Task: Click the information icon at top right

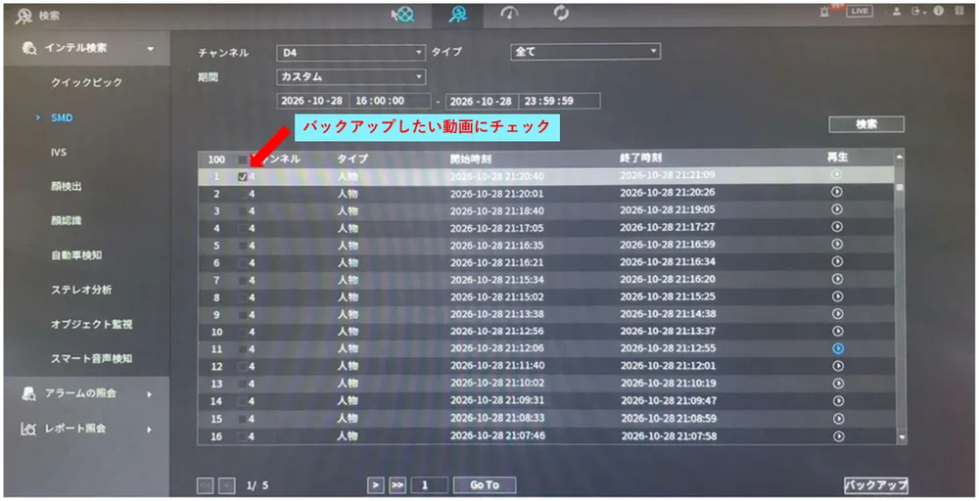Action: click(938, 11)
